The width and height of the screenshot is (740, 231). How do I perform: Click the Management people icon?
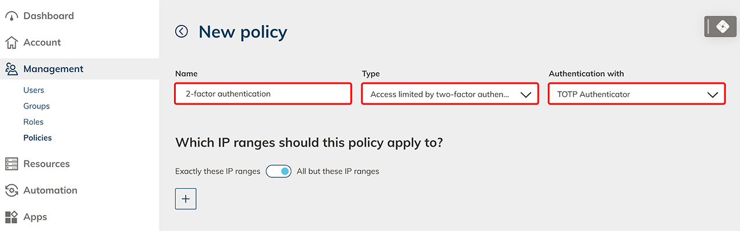coord(12,69)
